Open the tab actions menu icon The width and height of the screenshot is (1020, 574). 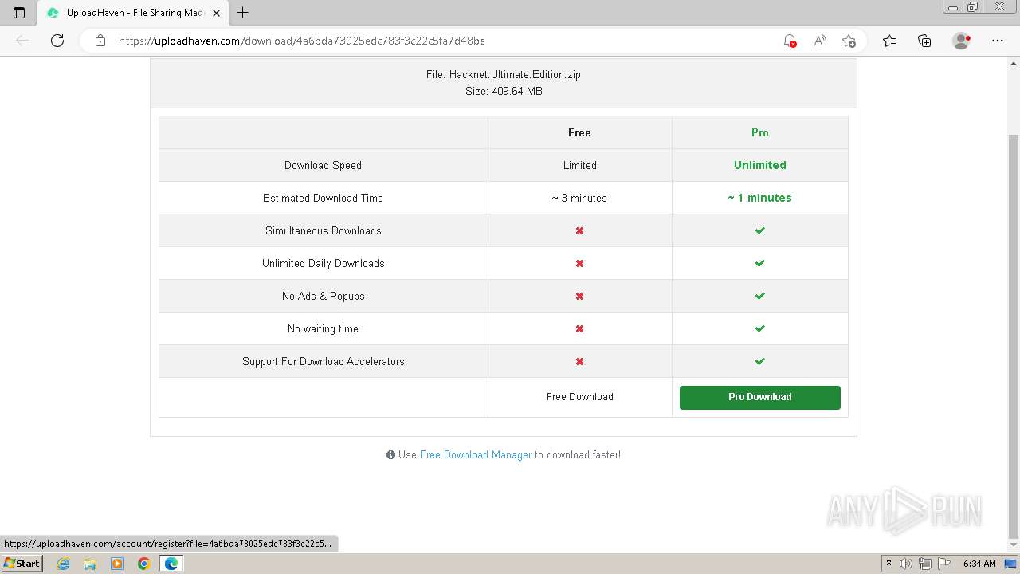(19, 13)
